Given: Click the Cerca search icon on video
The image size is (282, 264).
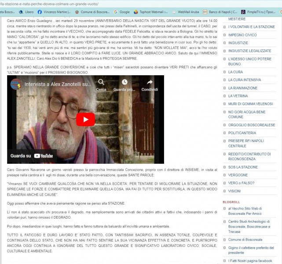Looking at the screenshot, I should pos(101,82).
